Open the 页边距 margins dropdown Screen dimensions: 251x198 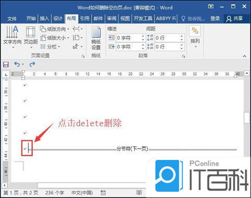click(31, 37)
